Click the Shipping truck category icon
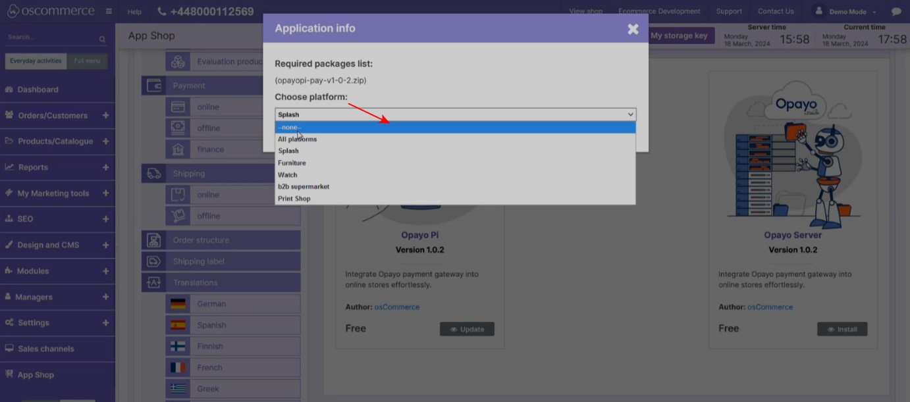The width and height of the screenshot is (910, 402). coord(154,174)
